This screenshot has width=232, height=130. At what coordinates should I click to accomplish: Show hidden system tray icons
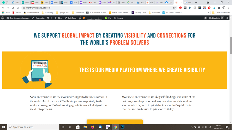point(192,127)
